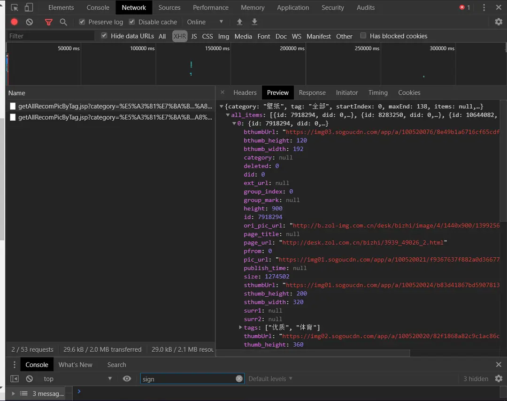The width and height of the screenshot is (507, 401).
Task: Clear the network log
Action: click(x=29, y=22)
